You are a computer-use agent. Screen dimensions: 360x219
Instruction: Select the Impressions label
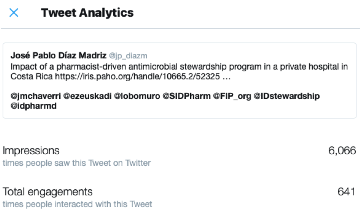(31, 151)
